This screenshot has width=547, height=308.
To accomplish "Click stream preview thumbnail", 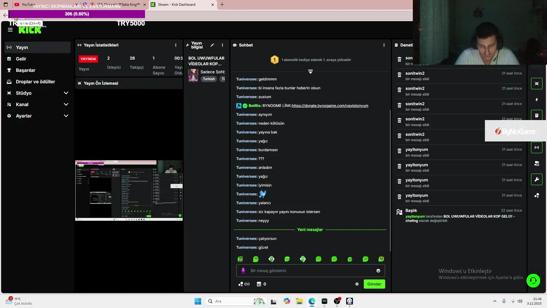I will point(129,190).
